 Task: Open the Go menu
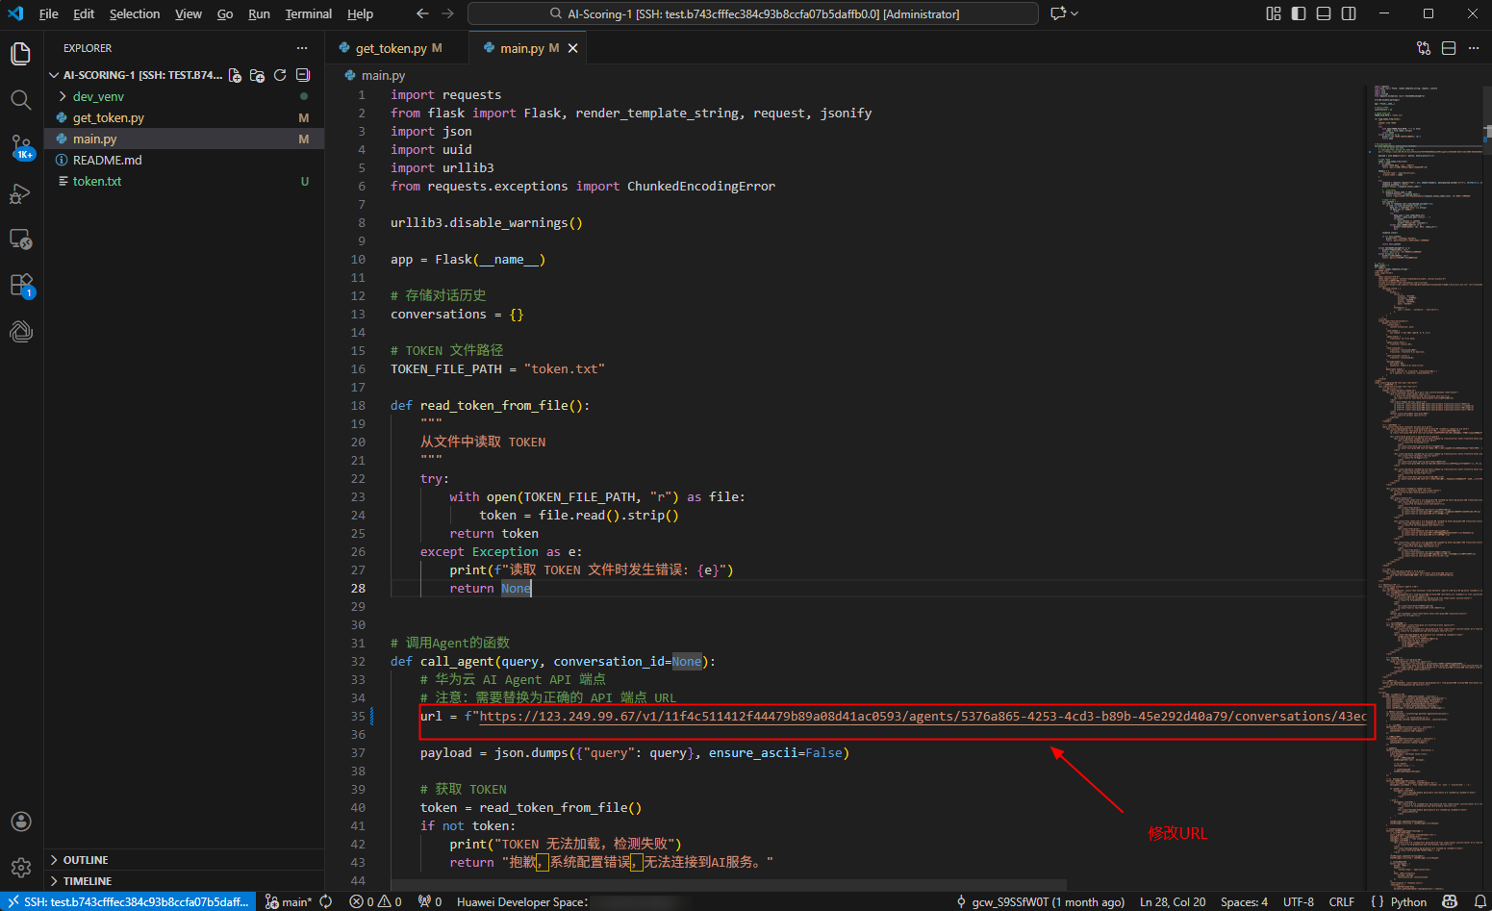tap(225, 13)
